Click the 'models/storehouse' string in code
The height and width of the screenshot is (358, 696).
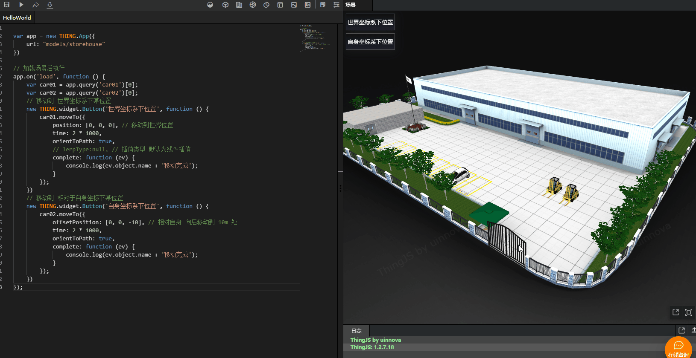click(74, 44)
